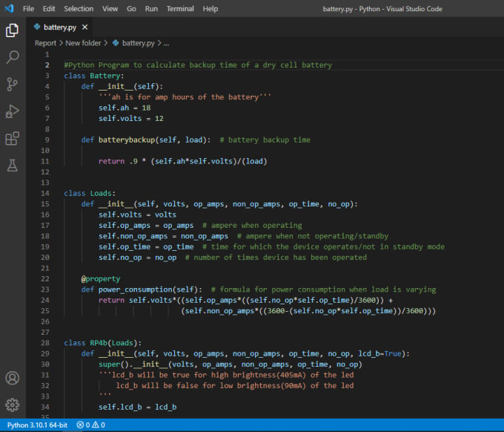504x432 pixels.
Task: Click the warnings triangle in status bar
Action: 96,425
